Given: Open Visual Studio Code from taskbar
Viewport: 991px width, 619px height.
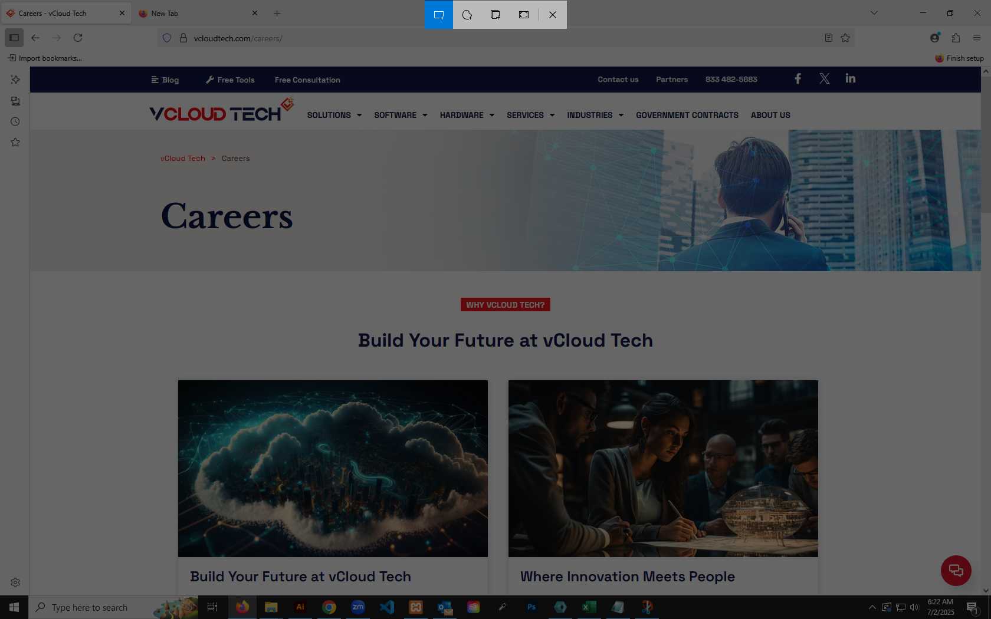Looking at the screenshot, I should pyautogui.click(x=387, y=607).
